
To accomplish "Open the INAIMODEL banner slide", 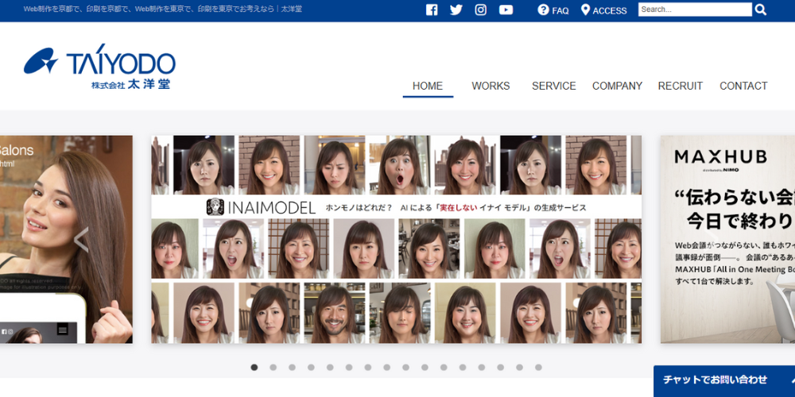I will click(396, 239).
